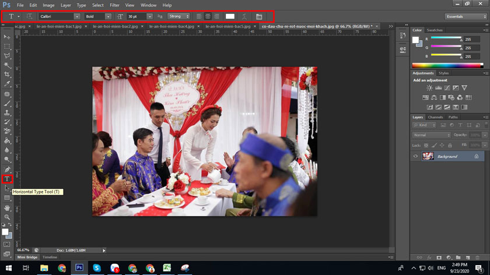Switch to the Channels tab

tap(435, 117)
